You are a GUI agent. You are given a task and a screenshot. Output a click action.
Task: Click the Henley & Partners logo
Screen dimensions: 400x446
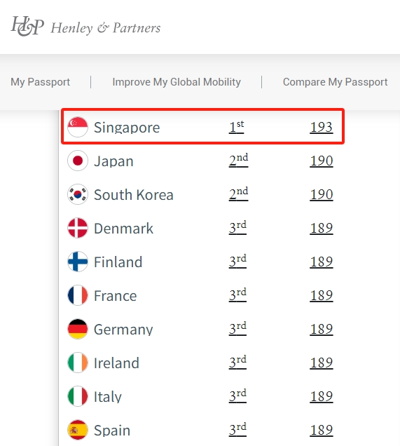point(85,27)
